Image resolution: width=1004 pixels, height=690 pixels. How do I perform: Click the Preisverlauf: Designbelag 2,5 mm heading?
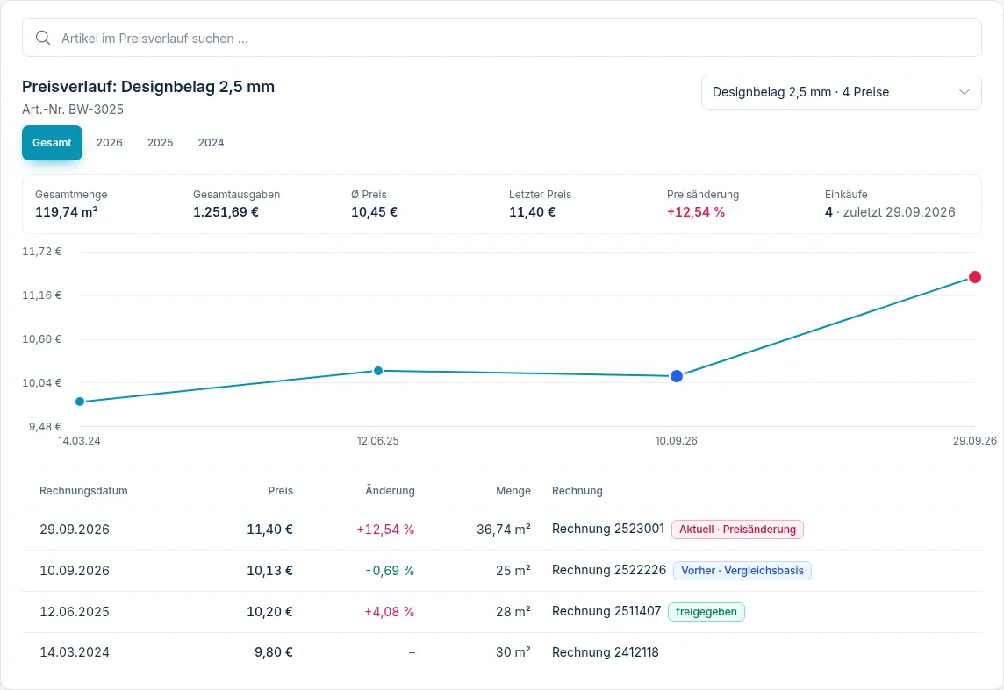tap(148, 87)
